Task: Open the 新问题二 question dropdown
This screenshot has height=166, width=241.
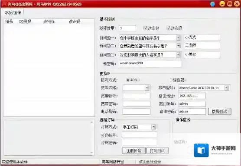Action: [178, 46]
